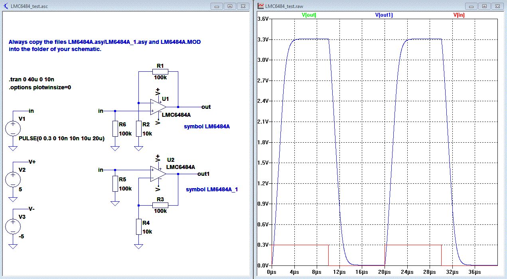
Task: Select the V2 voltage source symbol
Action: (13, 180)
